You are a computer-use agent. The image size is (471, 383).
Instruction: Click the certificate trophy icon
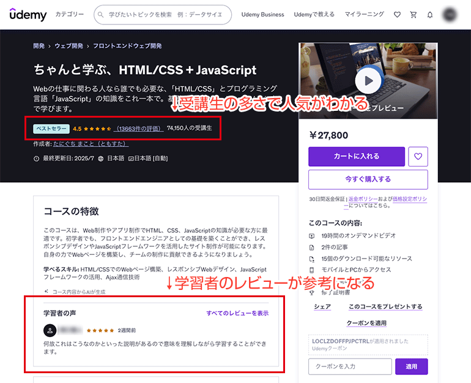312,292
